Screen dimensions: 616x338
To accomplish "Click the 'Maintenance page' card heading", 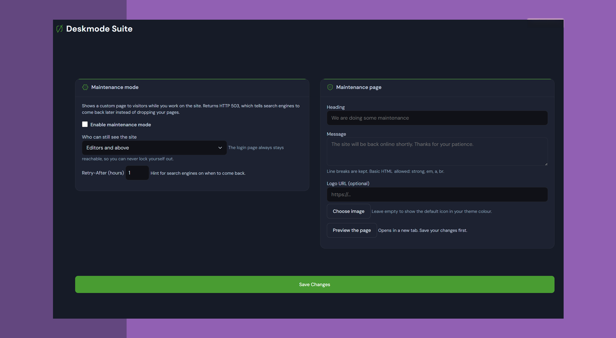I will (x=359, y=87).
